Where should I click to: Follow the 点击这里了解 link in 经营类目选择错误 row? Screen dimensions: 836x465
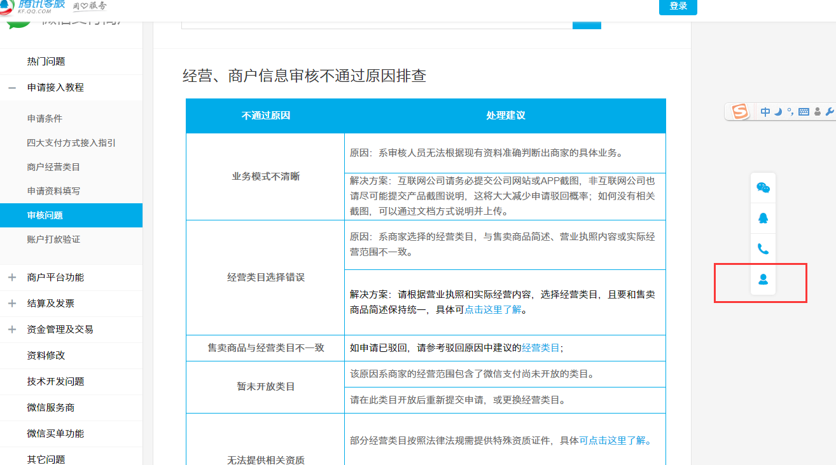(x=493, y=310)
